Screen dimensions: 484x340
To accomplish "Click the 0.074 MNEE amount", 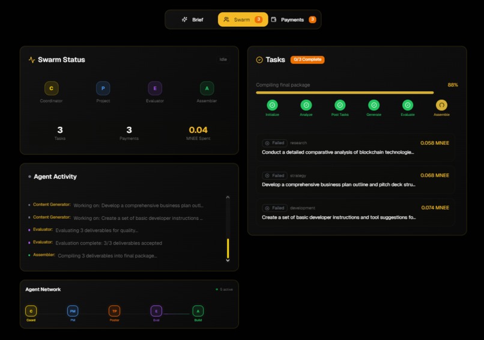I will click(x=435, y=207).
